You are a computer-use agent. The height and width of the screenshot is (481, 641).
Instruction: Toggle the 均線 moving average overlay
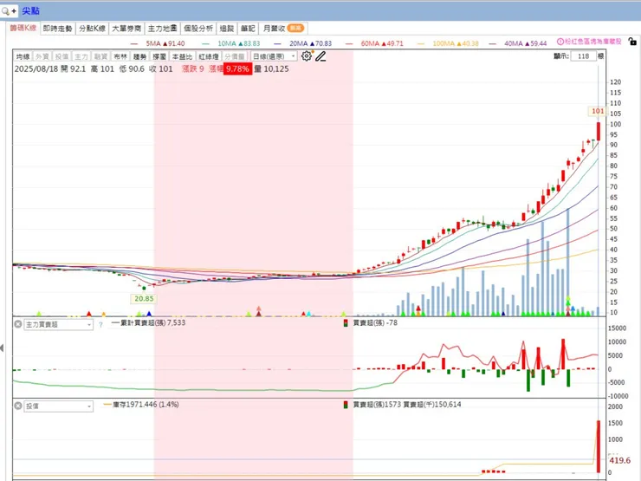tap(23, 56)
